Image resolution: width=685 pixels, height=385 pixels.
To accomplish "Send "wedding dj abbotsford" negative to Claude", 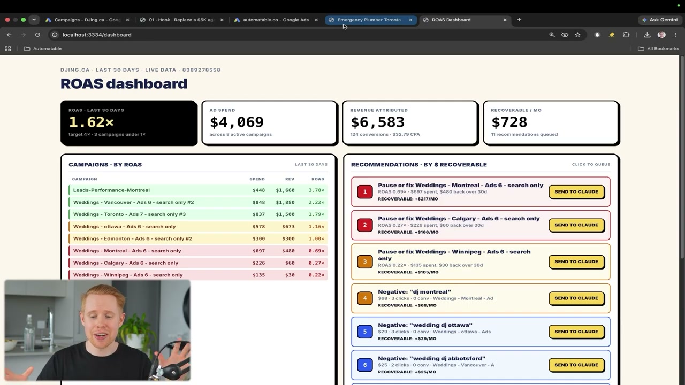I will point(576,365).
